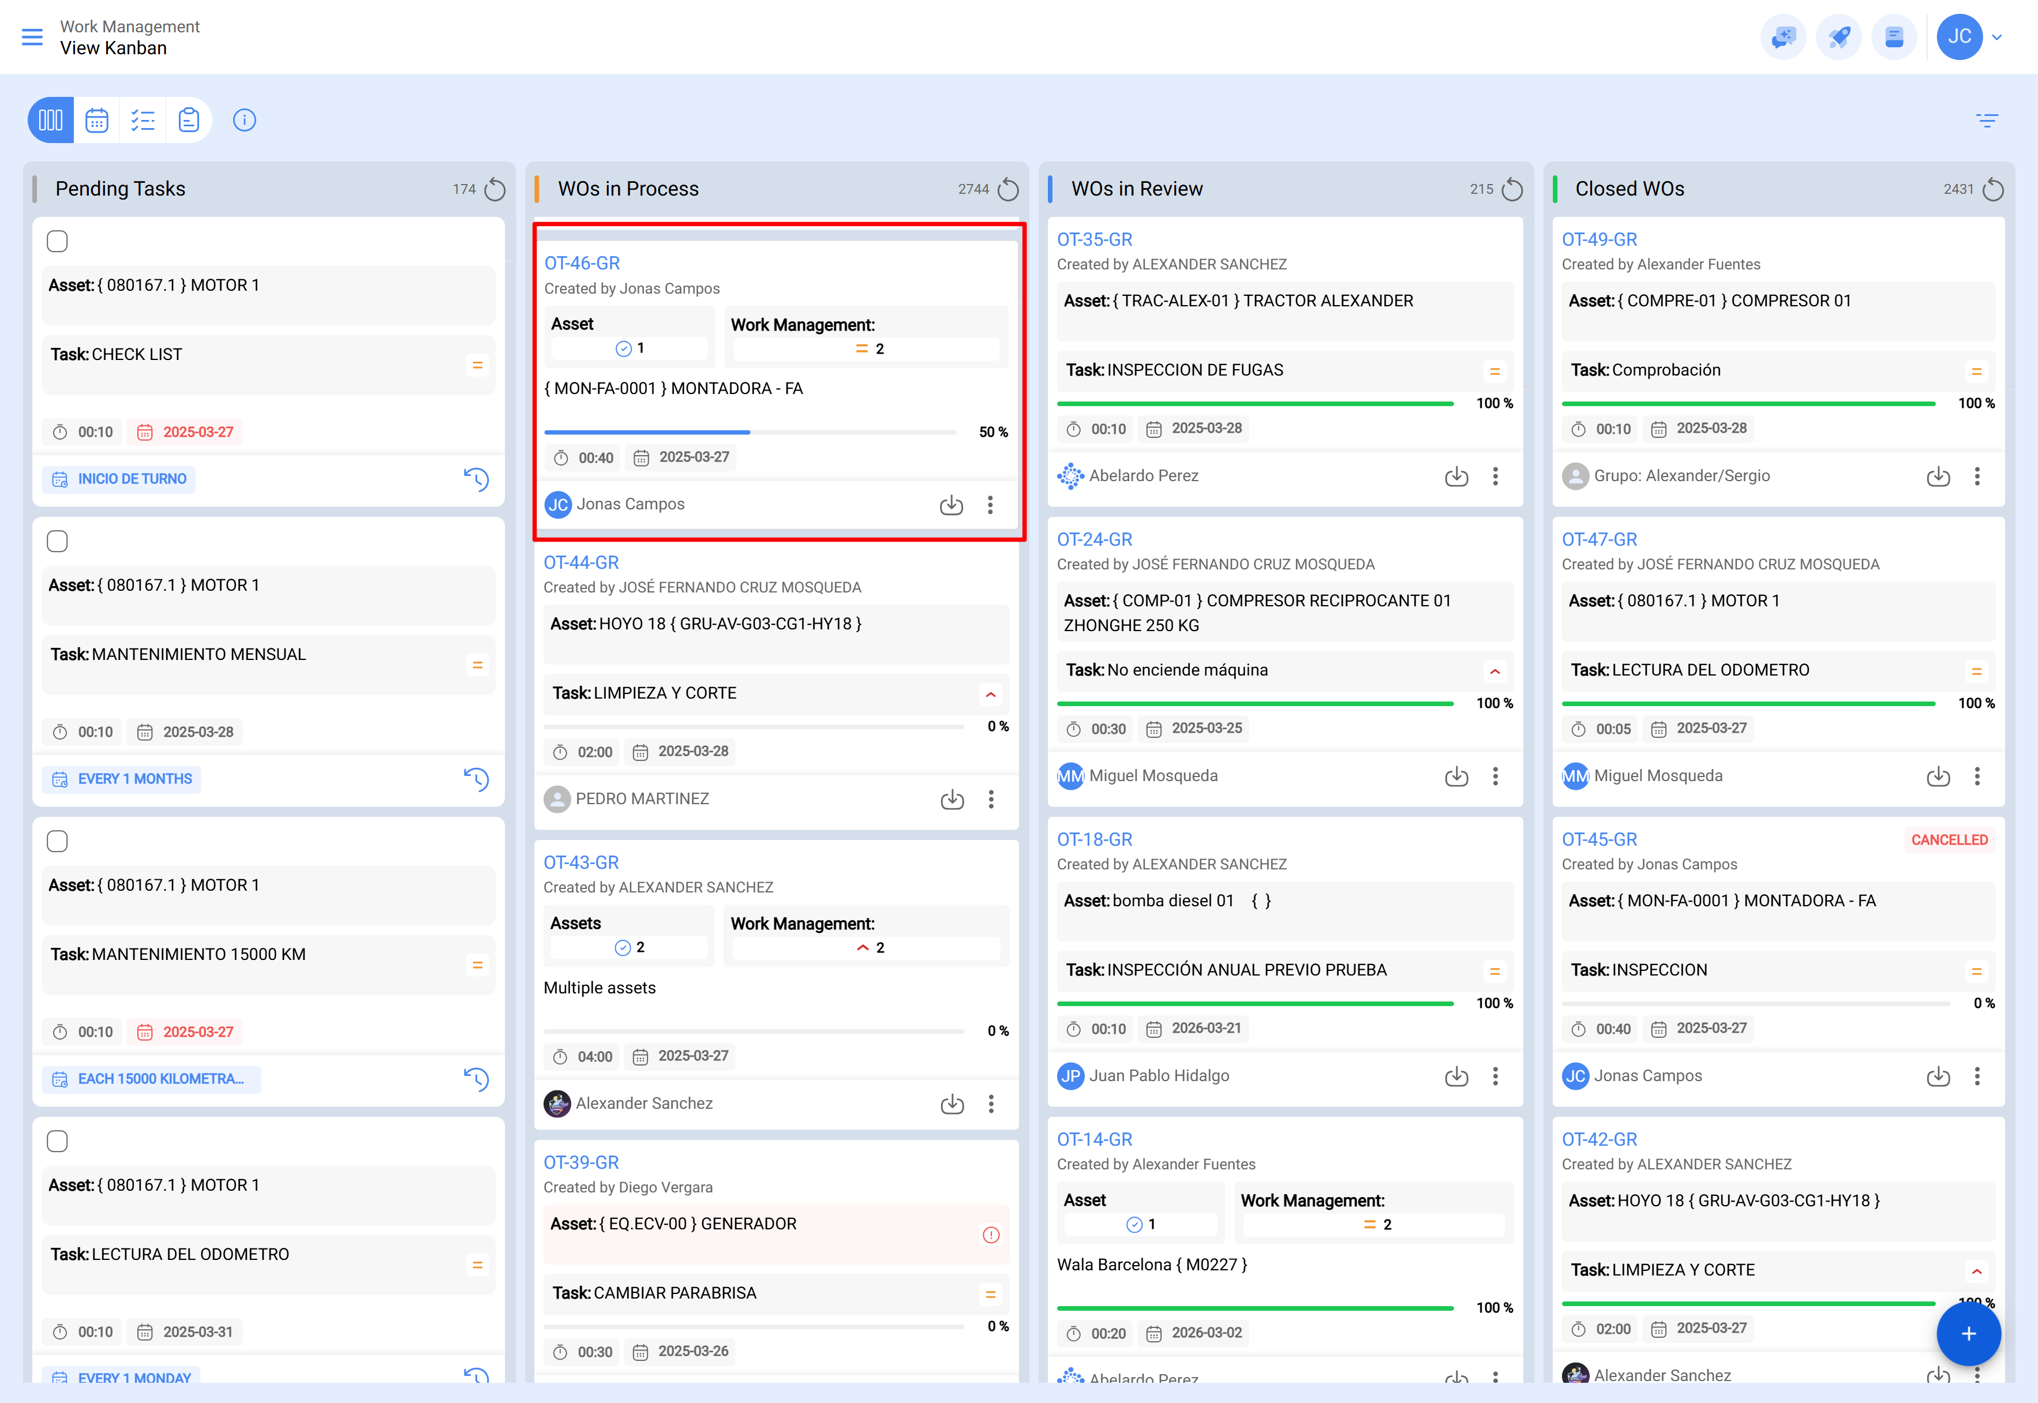Download OT-18-GR work order
This screenshot has height=1403, width=2038.
(1457, 1076)
